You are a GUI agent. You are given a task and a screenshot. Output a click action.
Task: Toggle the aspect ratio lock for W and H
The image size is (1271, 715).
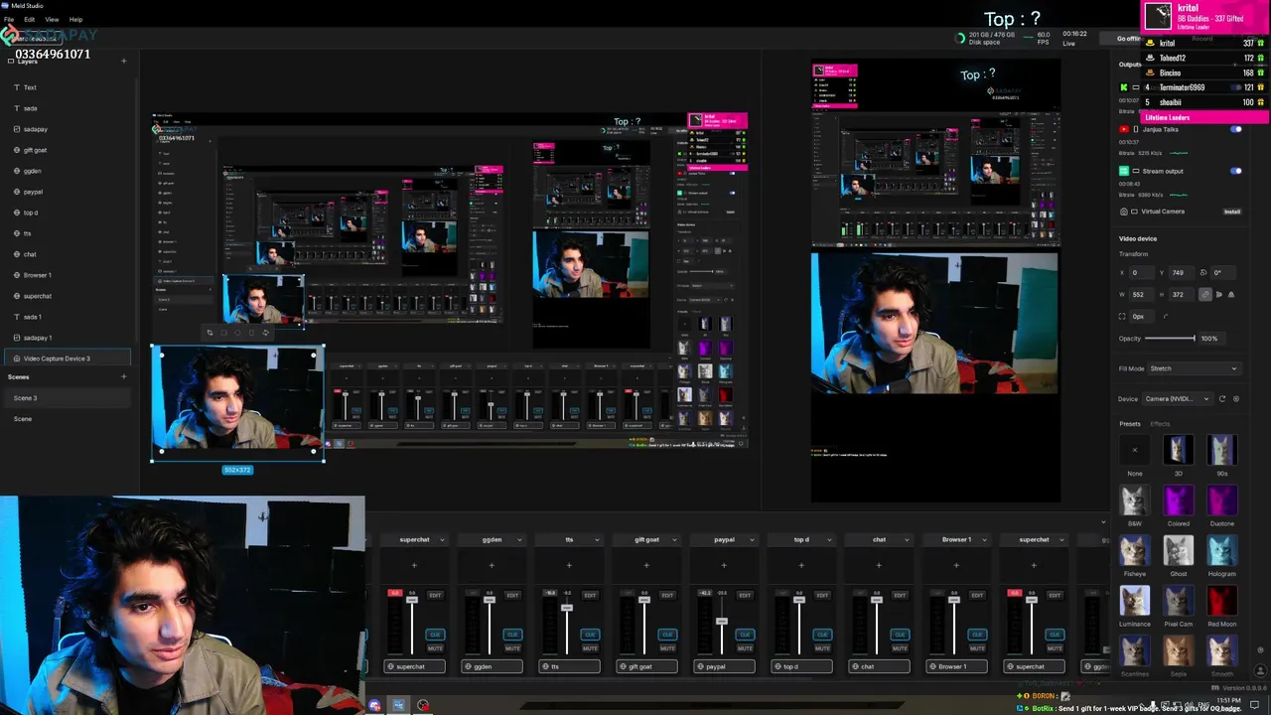tap(1205, 295)
